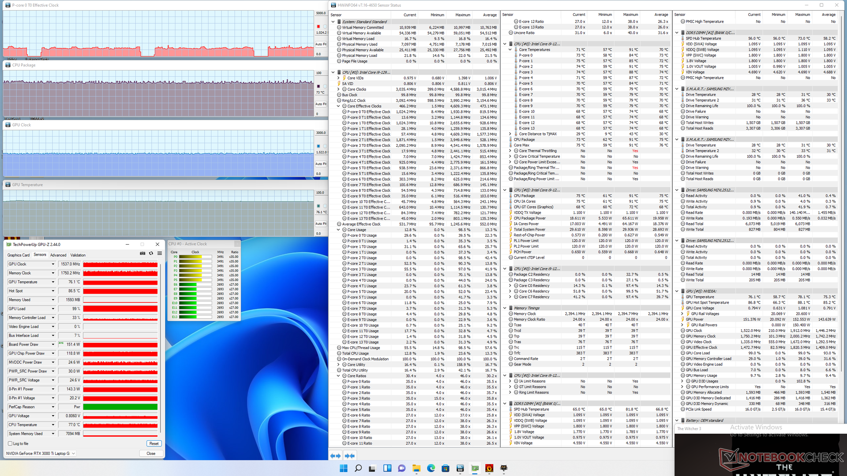Click dark color square on CPU Package graph

tap(318, 86)
